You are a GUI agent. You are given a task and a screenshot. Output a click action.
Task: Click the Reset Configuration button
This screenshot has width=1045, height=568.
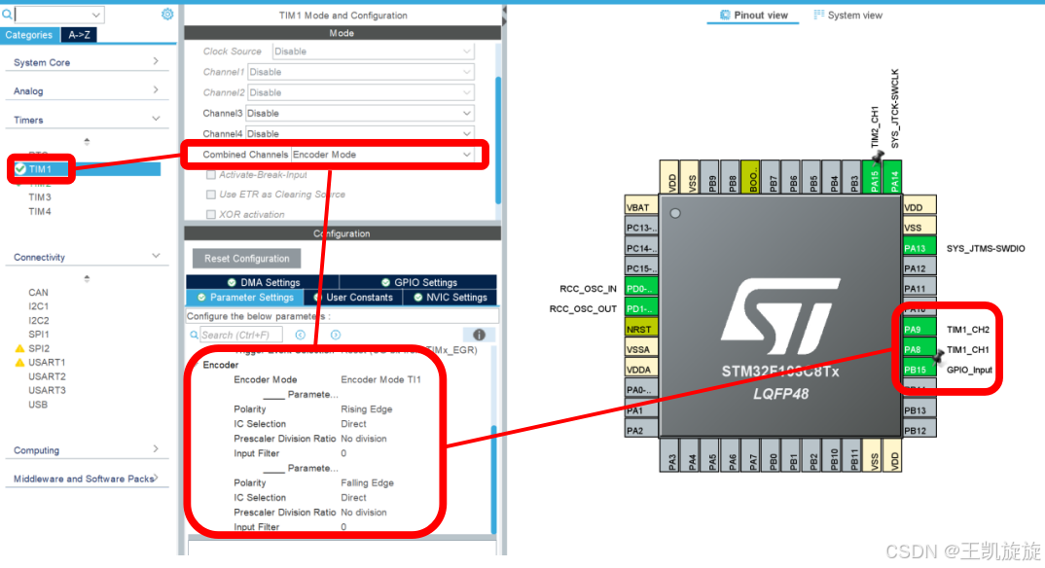[245, 258]
